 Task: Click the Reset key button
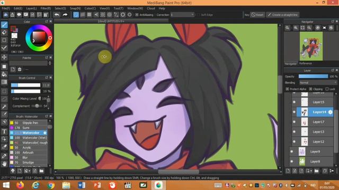click(x=257, y=15)
